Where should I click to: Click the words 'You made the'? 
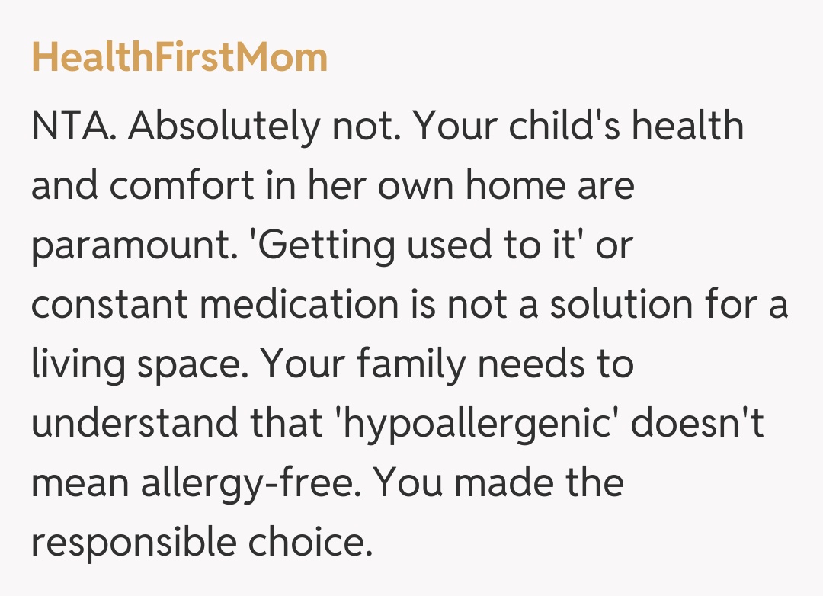click(500, 483)
